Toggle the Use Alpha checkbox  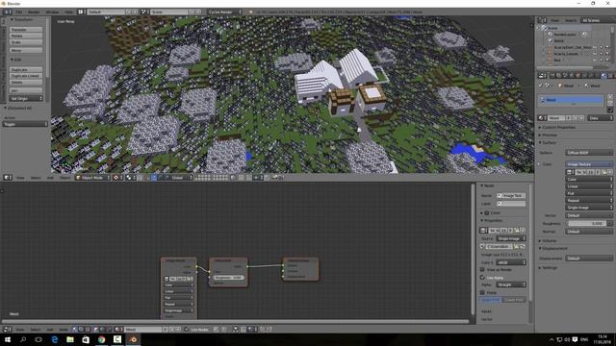pyautogui.click(x=482, y=278)
